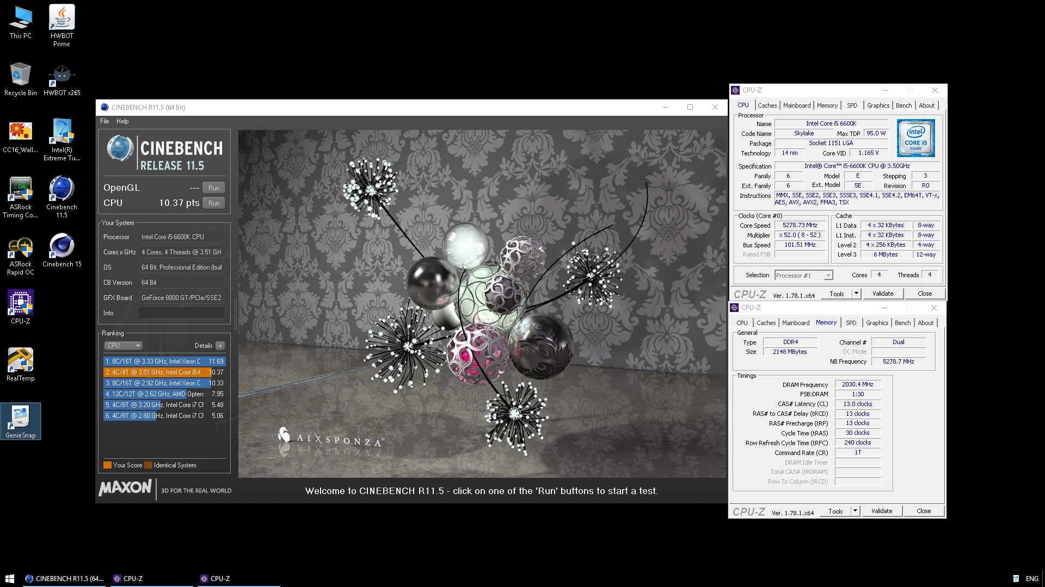This screenshot has height=587, width=1045.
Task: Open Bench tab in lower CPU-Z
Action: [902, 323]
